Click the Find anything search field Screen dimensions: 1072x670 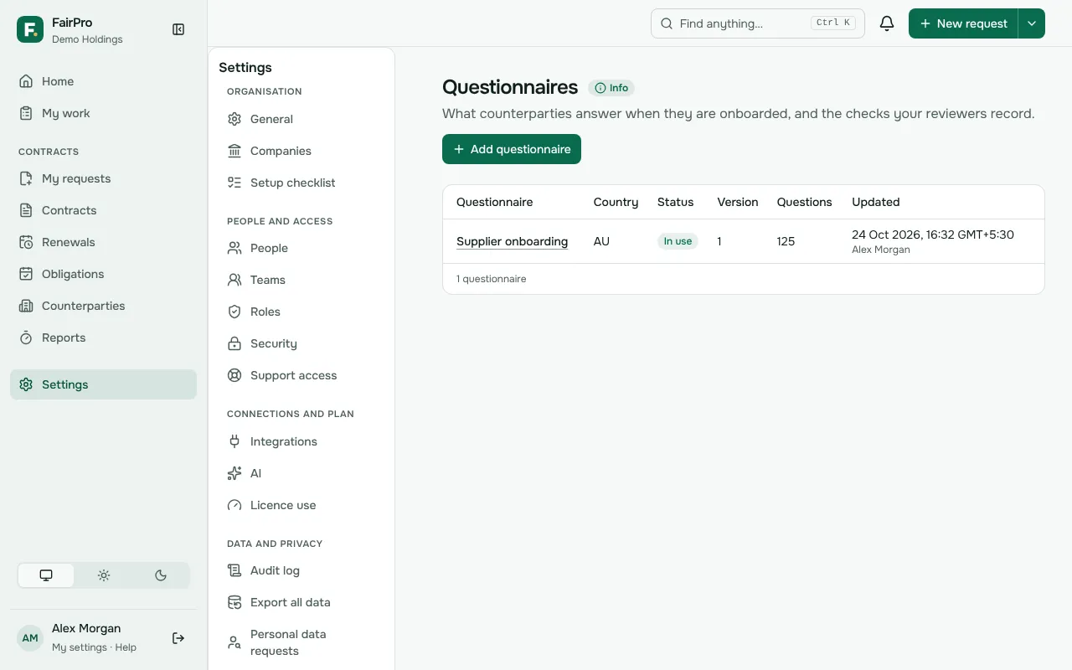pyautogui.click(x=758, y=23)
